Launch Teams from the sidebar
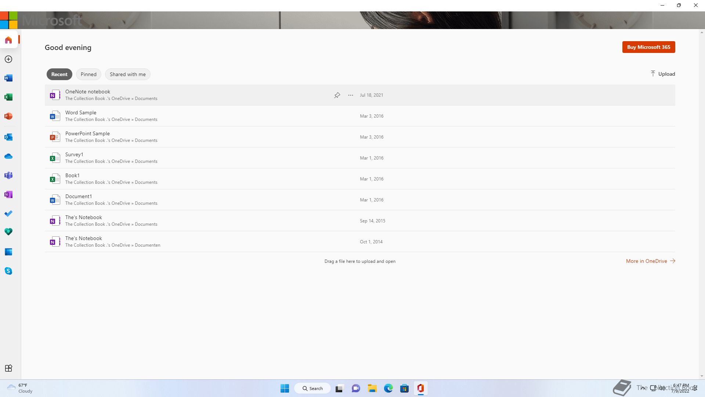Screen dimensions: 705x397 pyautogui.click(x=8, y=175)
